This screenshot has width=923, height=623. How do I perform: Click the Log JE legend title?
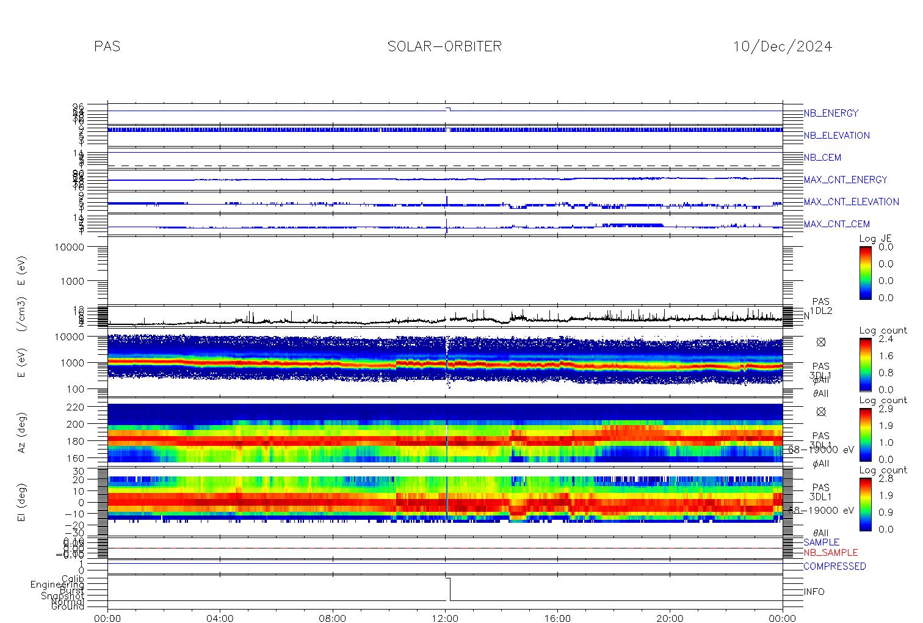[876, 239]
